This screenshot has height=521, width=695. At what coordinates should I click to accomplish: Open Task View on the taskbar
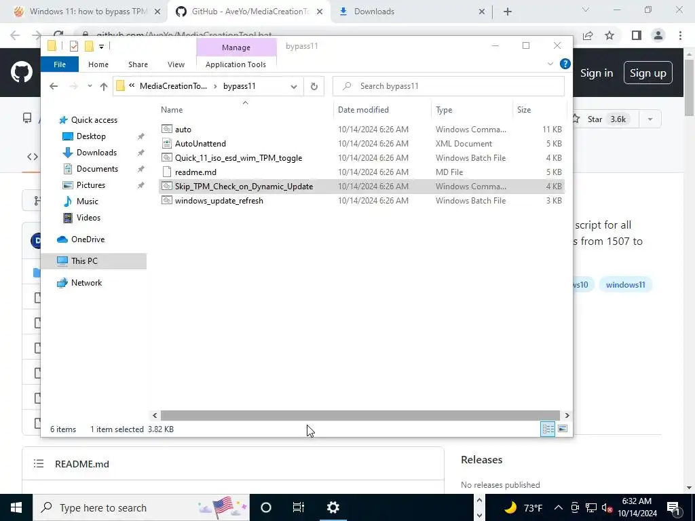pyautogui.click(x=299, y=507)
